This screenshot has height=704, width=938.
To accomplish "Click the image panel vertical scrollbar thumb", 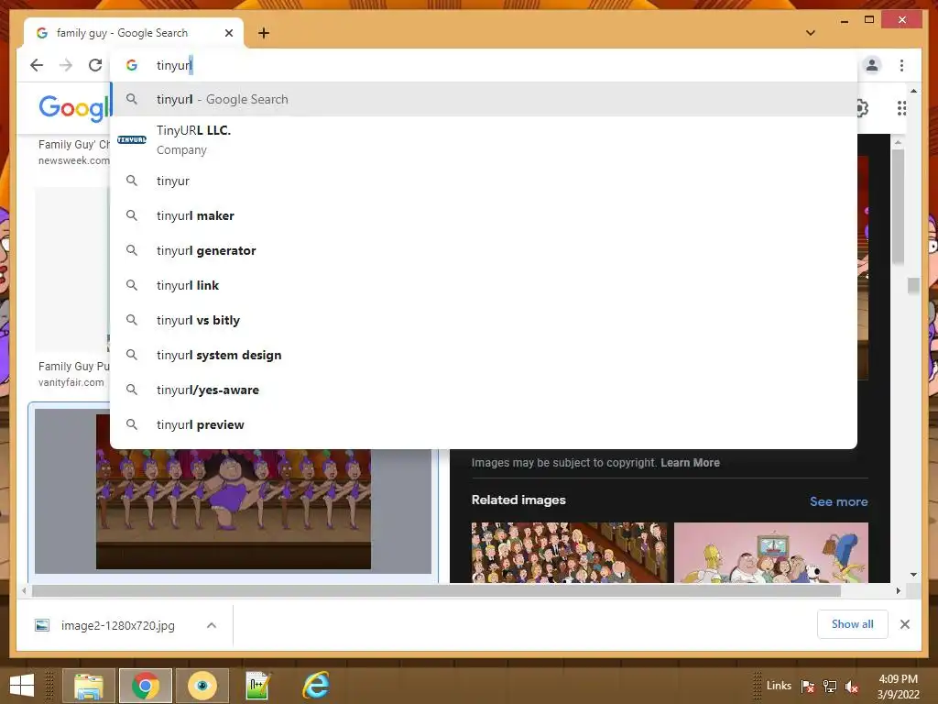I will pos(898,206).
